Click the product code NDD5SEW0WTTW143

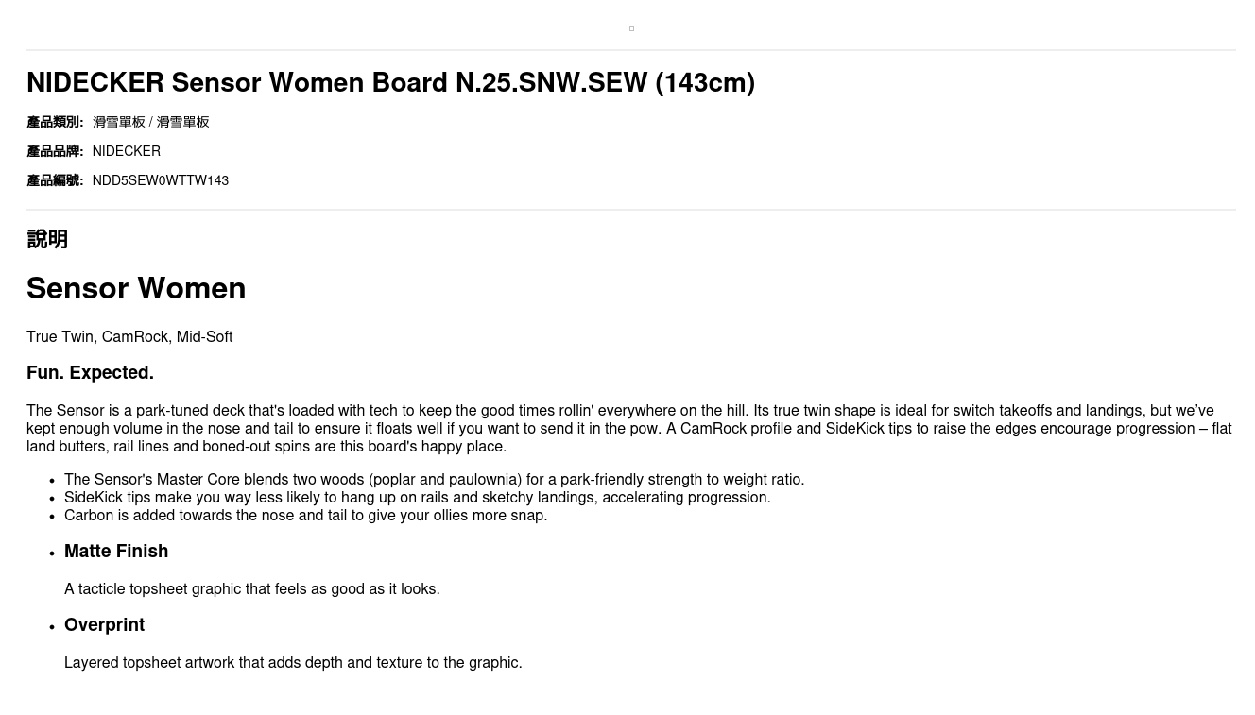point(160,180)
